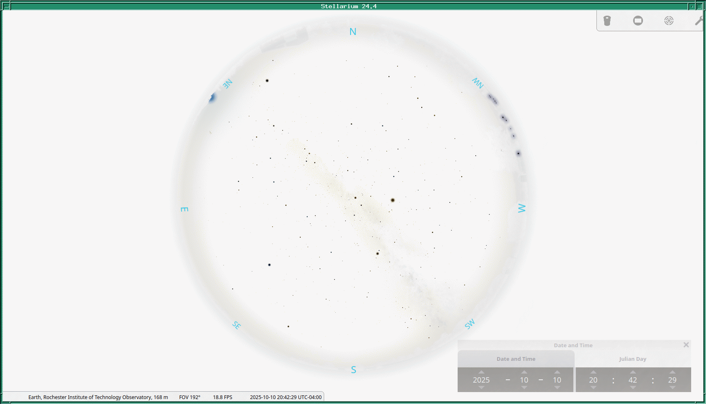Decrease the minutes with down arrow
Image resolution: width=706 pixels, height=404 pixels.
pyautogui.click(x=633, y=388)
